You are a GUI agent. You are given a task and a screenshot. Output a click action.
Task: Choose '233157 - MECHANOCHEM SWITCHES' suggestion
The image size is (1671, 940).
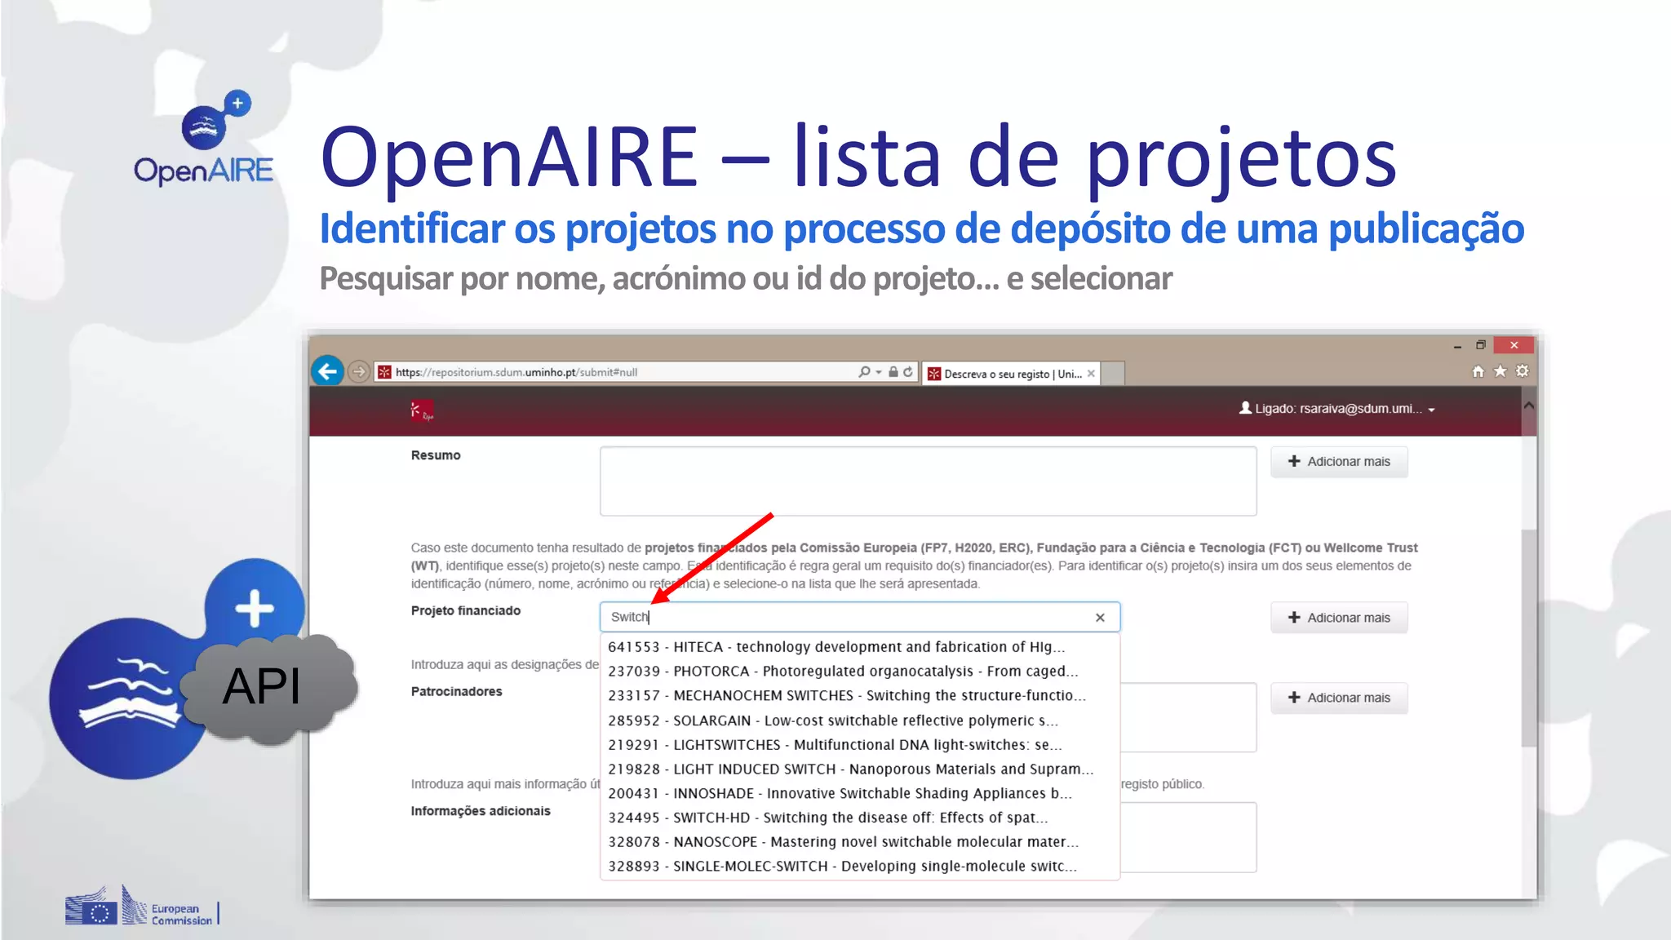[859, 696]
